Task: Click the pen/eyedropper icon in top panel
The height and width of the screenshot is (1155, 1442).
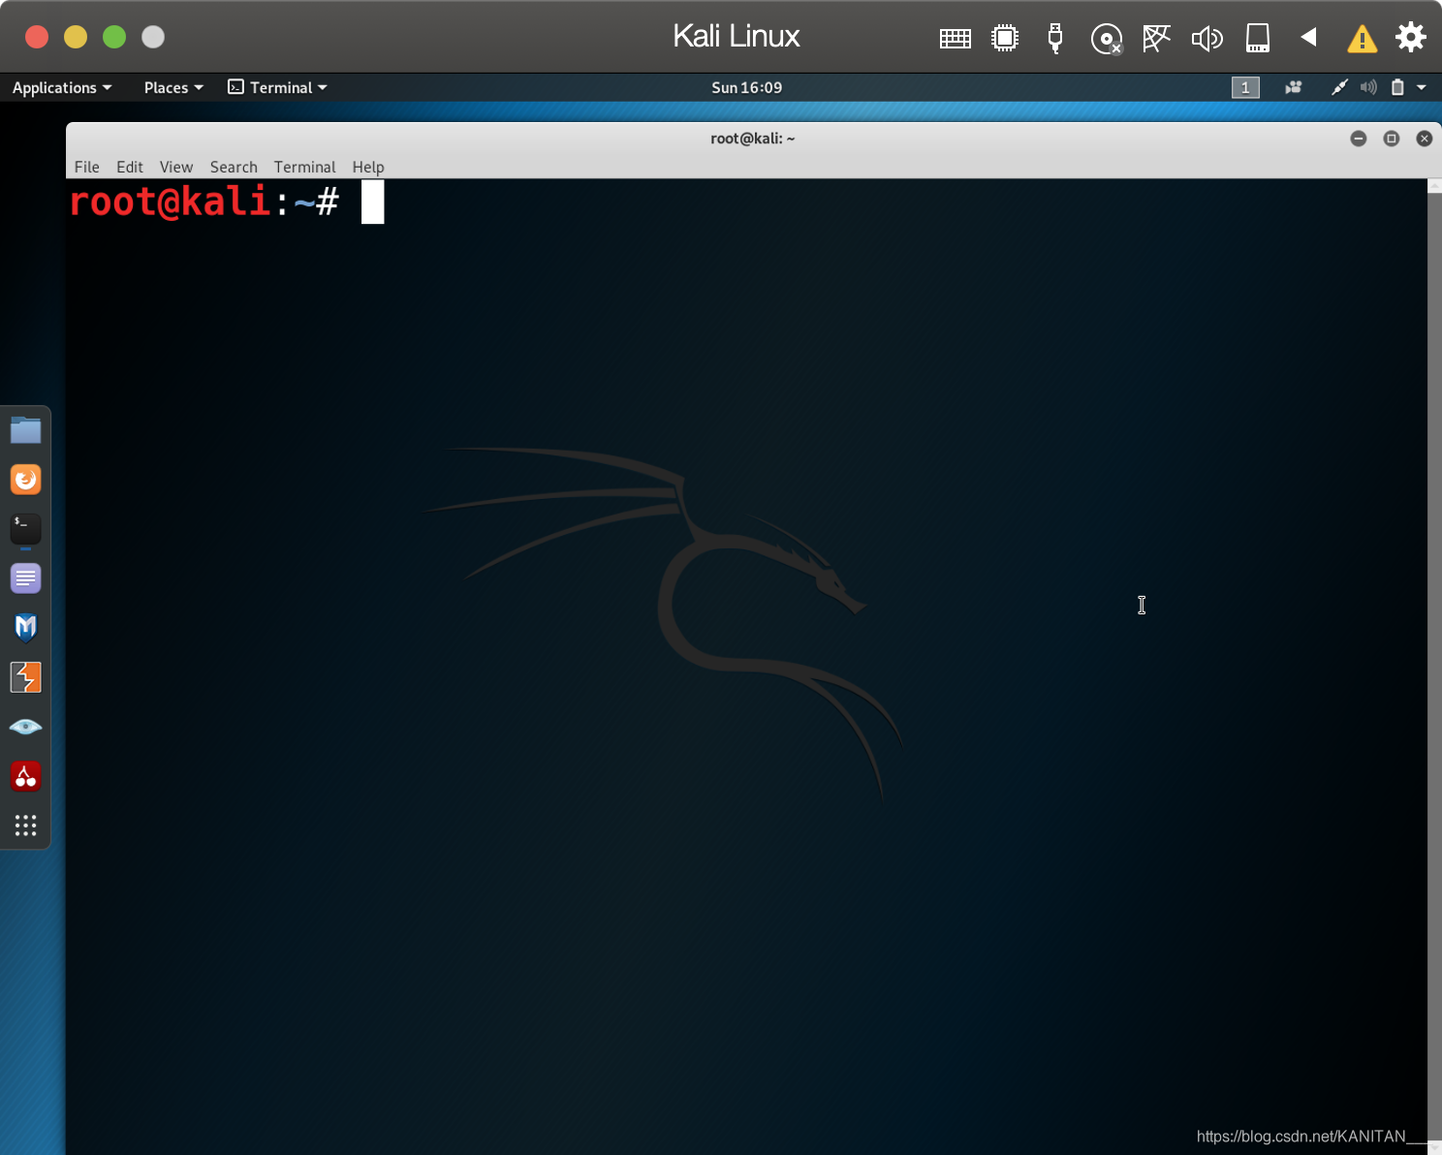Action: point(1339,87)
